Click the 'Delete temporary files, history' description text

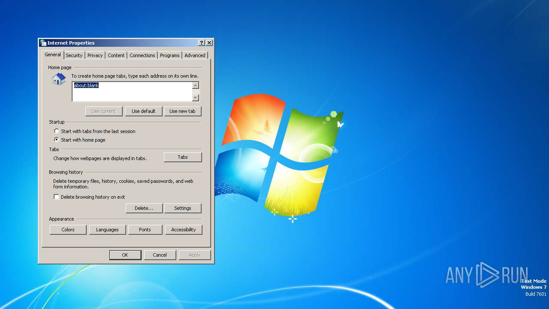(x=123, y=184)
